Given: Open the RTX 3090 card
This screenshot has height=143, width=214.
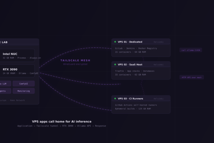Looking at the screenshot, I should click(17, 71).
